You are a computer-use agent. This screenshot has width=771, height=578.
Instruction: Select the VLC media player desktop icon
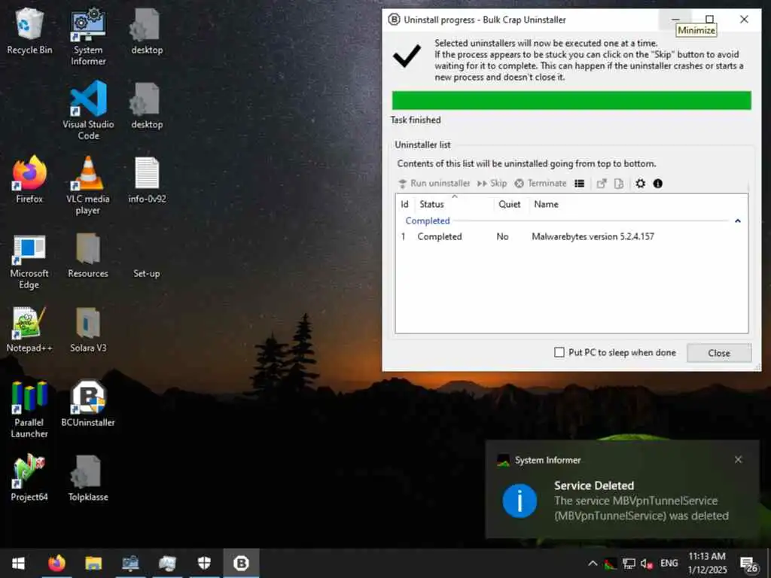point(88,185)
